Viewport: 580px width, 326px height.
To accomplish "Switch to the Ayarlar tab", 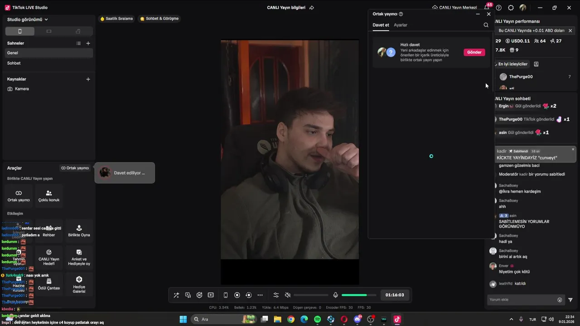I will [401, 25].
